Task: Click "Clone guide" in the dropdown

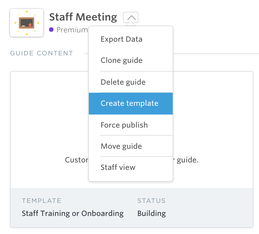Action: pyautogui.click(x=121, y=60)
